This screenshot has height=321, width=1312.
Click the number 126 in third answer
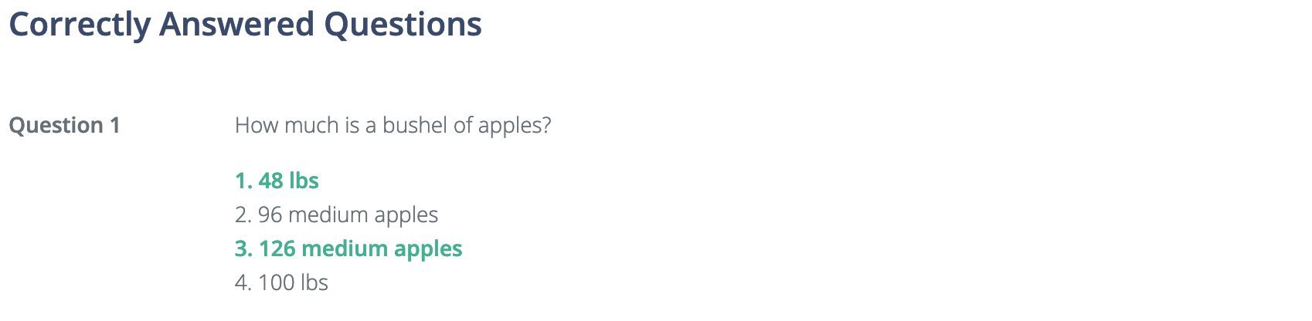277,248
